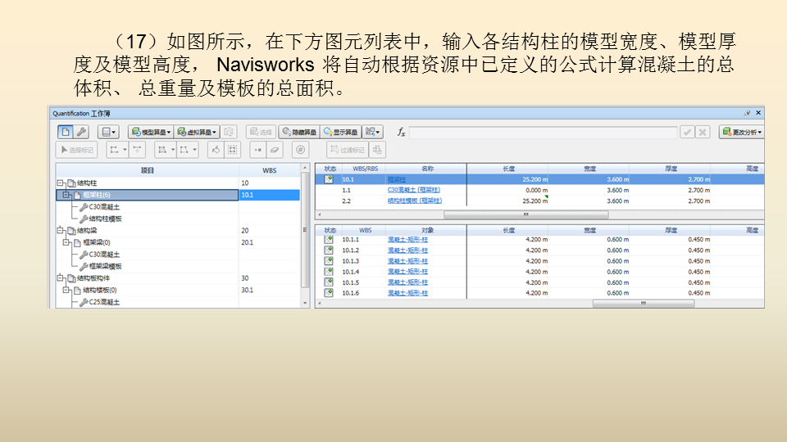Click the 0.000 m length cell of C30混凝土 row
This screenshot has width=787, height=442.
pos(508,190)
